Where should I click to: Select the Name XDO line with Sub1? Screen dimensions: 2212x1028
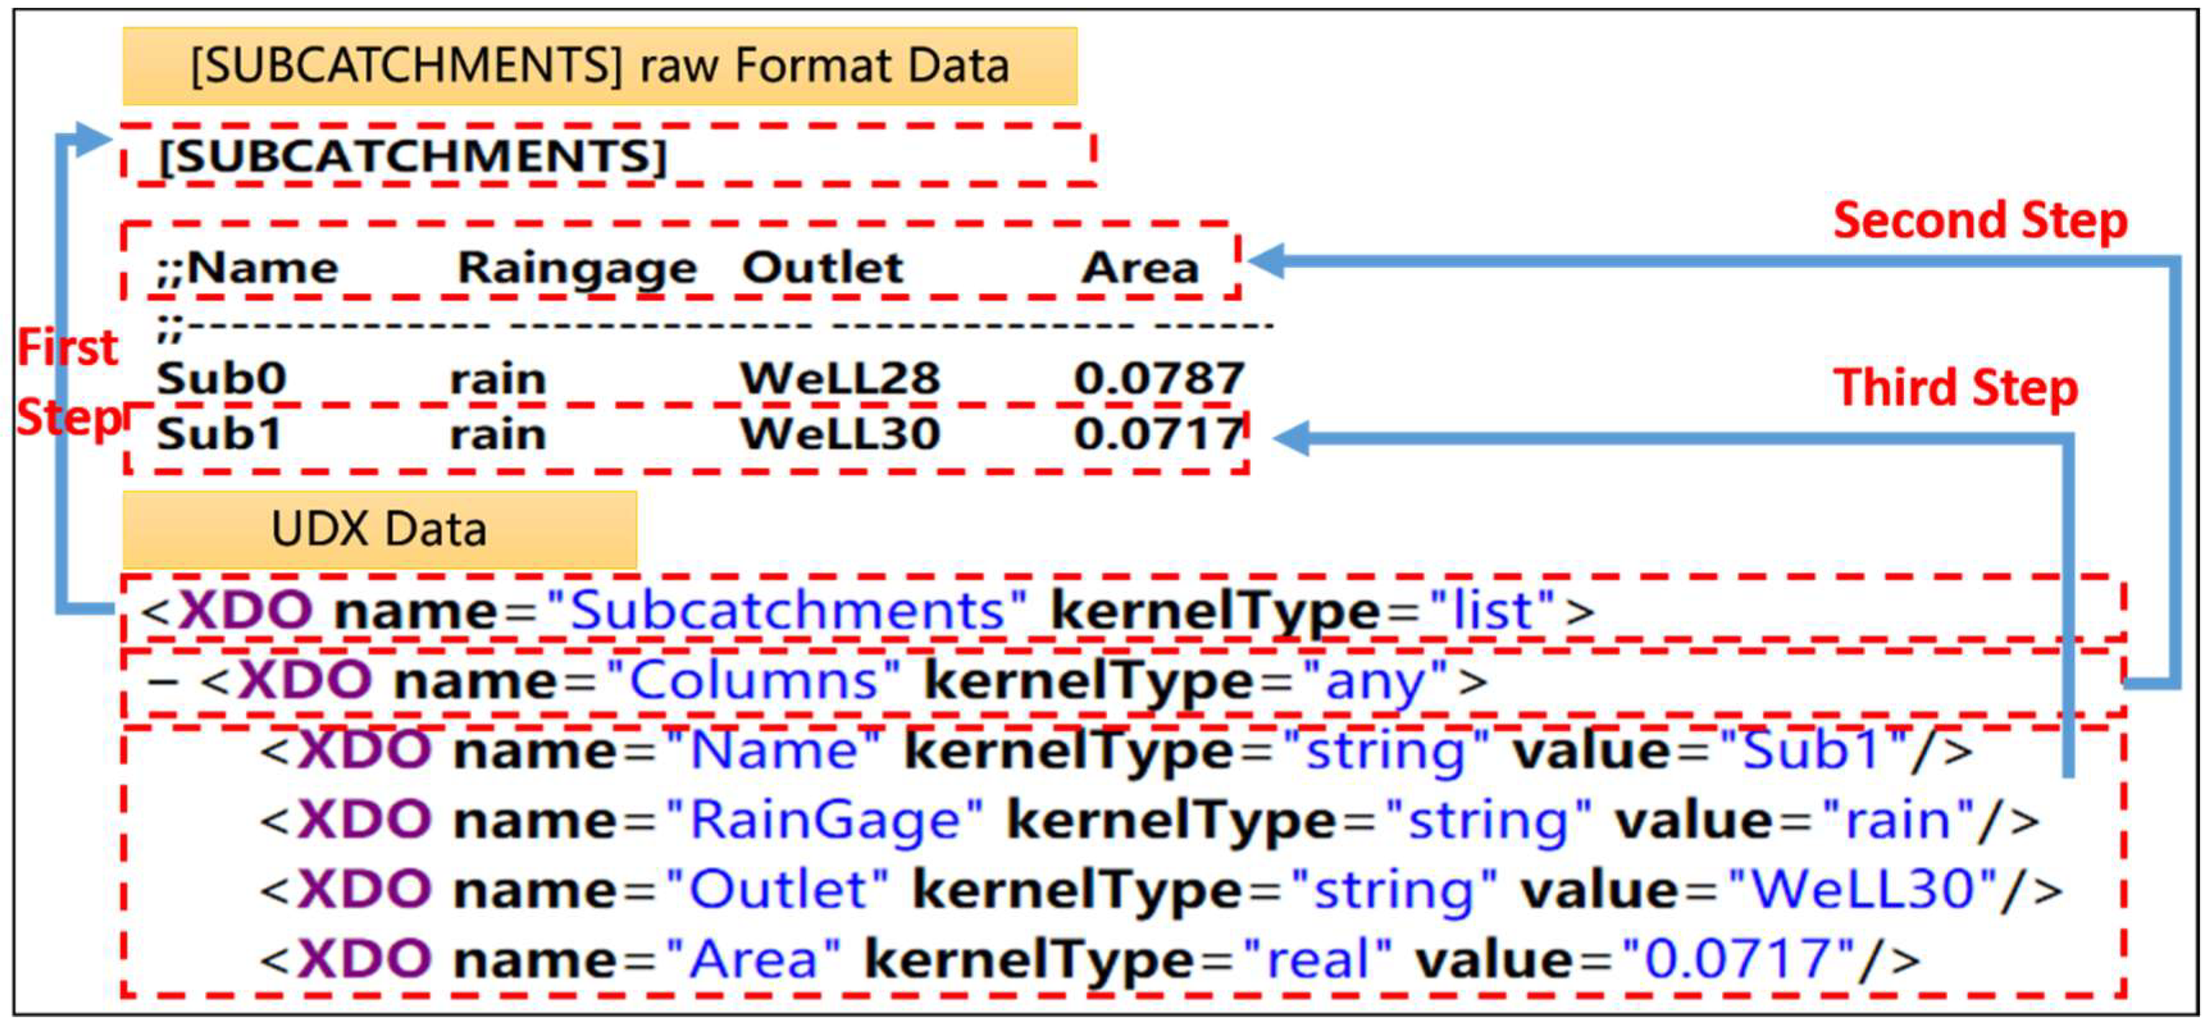1114,751
